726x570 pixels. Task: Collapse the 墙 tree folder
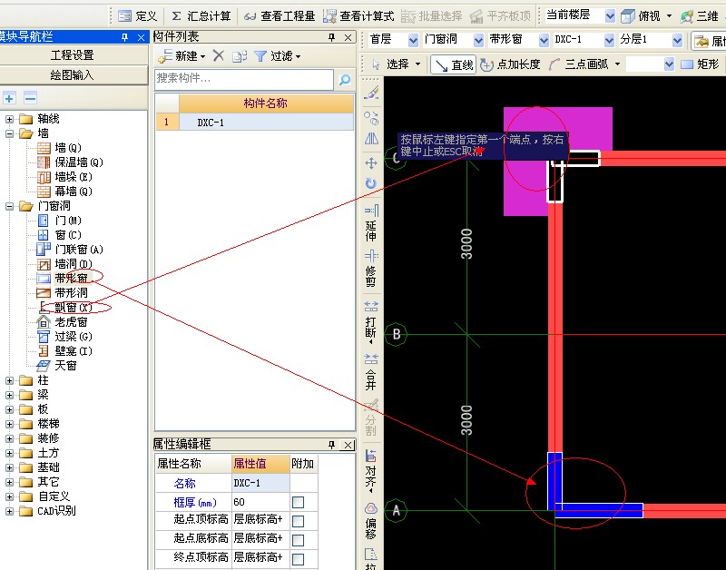(x=9, y=133)
